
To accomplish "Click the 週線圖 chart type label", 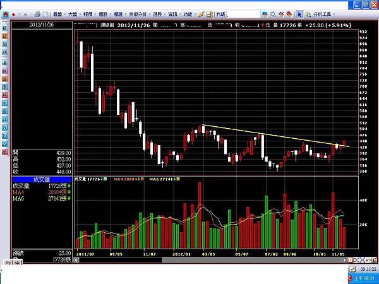I will 107,25.
